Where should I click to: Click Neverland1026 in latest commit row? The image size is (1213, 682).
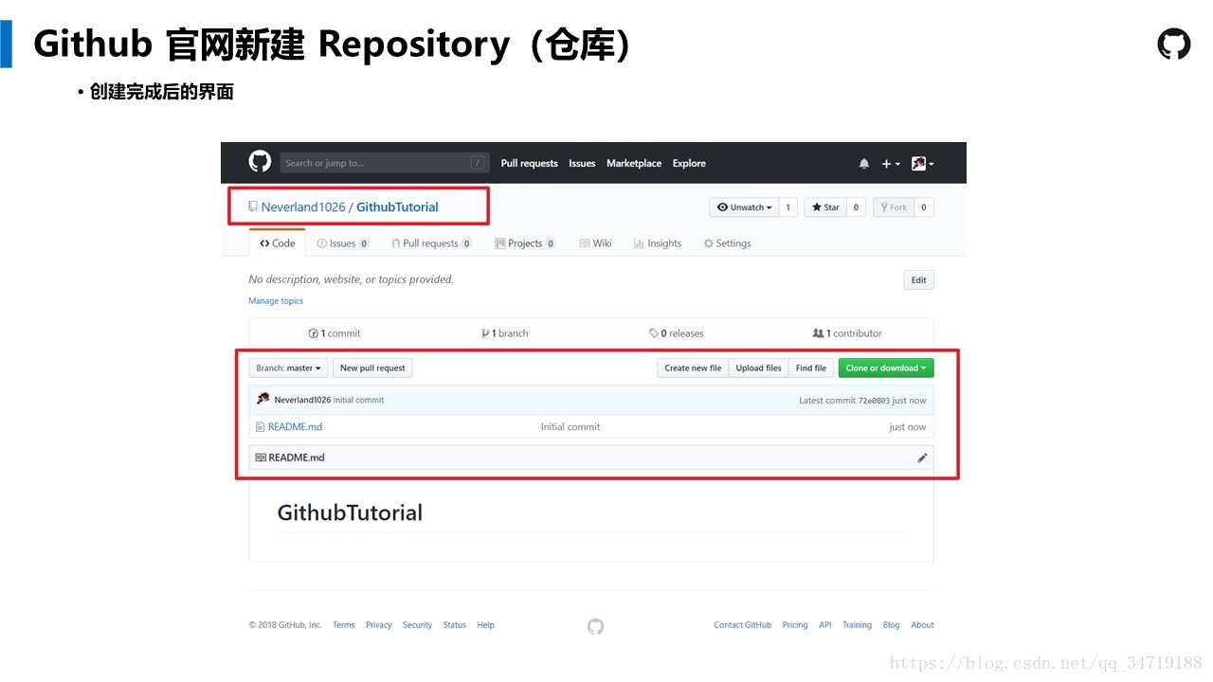[x=302, y=401]
